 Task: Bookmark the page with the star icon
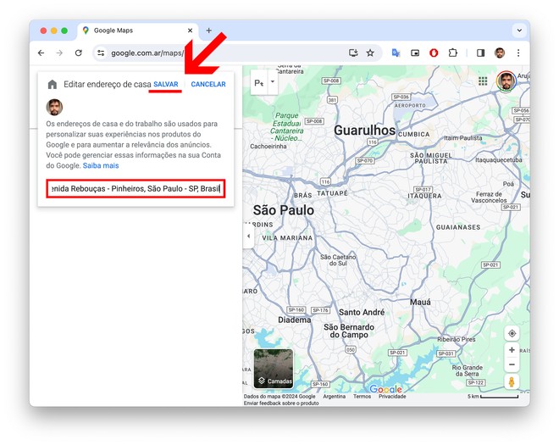370,53
